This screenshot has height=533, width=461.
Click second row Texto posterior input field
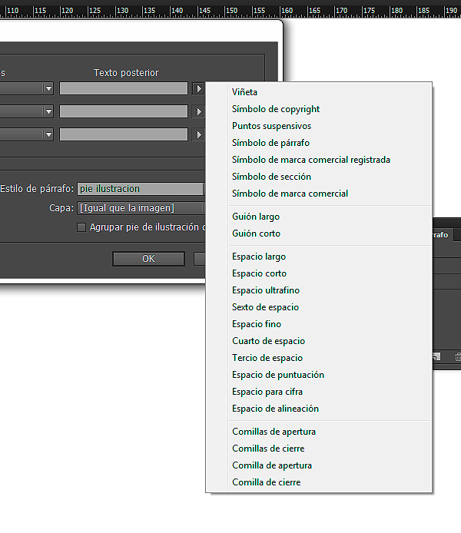[x=124, y=111]
